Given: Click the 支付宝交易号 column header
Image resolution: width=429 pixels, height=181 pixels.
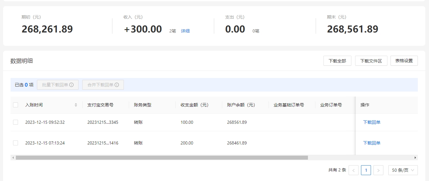Looking at the screenshot, I should click(101, 105).
